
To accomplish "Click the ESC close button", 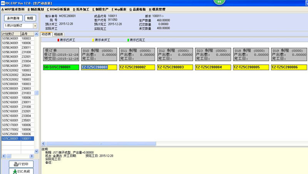I will coord(21,171).
